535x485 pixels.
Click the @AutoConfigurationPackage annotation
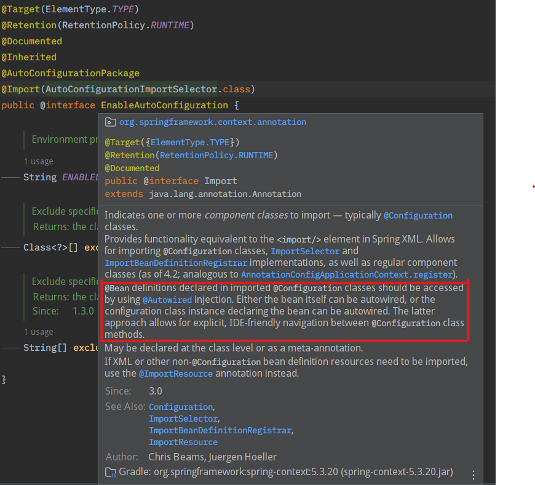tap(70, 73)
